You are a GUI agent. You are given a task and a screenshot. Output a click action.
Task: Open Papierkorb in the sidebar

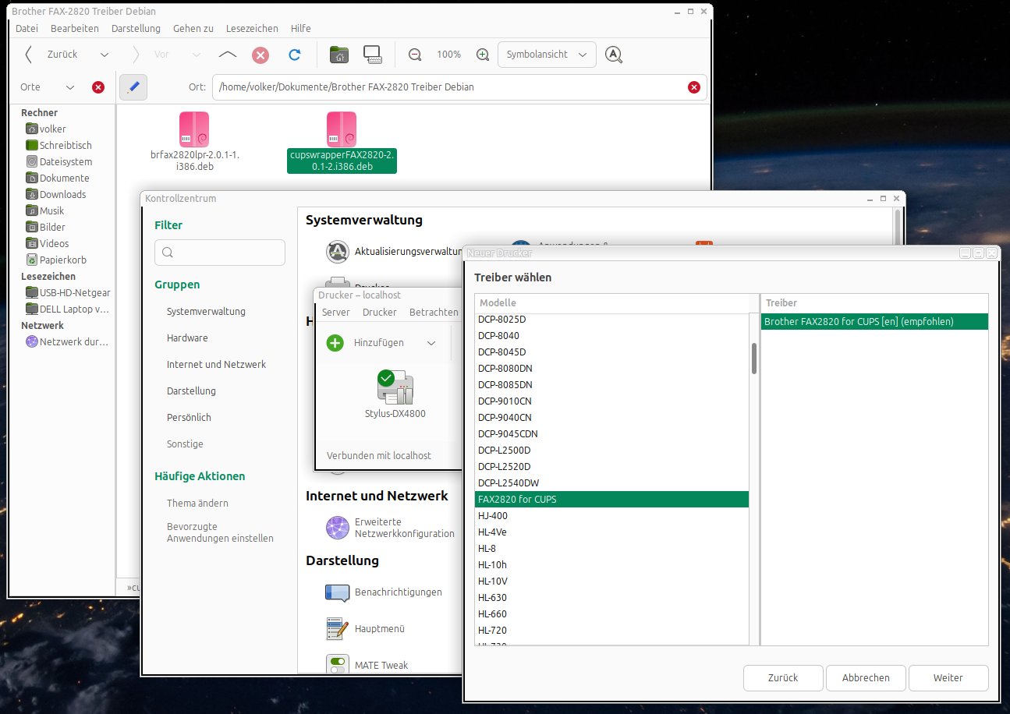(62, 260)
